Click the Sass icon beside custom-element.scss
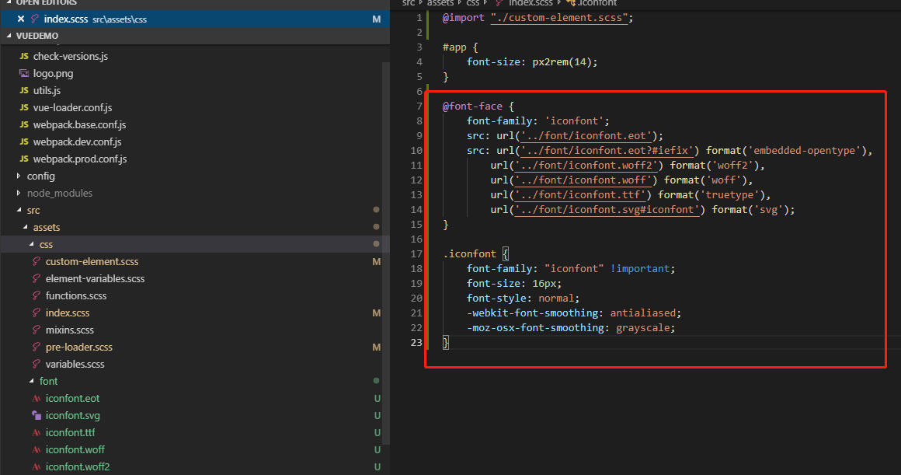Image resolution: width=901 pixels, height=475 pixels. tap(36, 262)
